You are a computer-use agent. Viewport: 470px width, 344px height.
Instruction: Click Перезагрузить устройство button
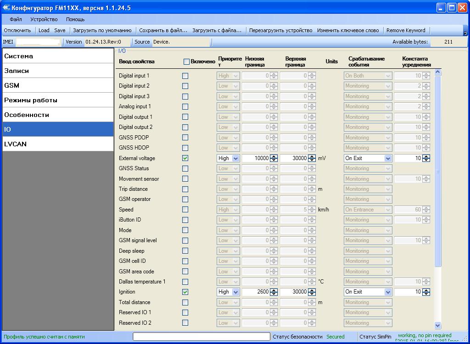[x=280, y=30]
